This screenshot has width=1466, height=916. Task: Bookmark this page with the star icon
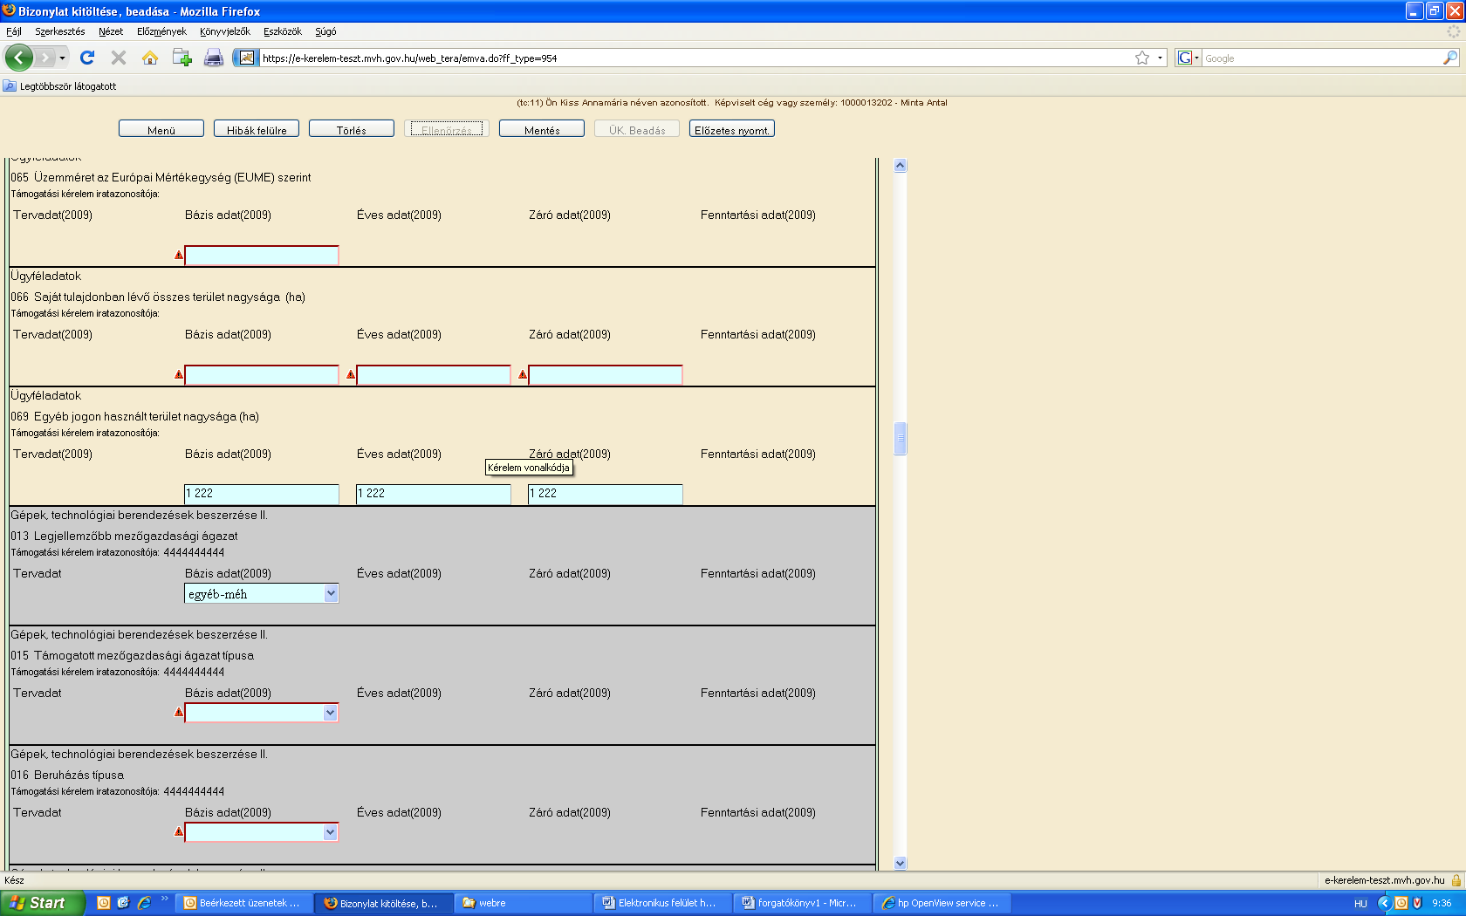coord(1142,58)
